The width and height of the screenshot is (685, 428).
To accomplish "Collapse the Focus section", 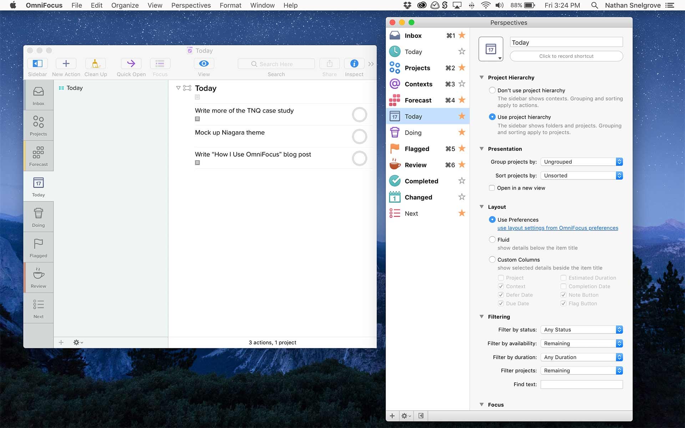I will click(482, 405).
